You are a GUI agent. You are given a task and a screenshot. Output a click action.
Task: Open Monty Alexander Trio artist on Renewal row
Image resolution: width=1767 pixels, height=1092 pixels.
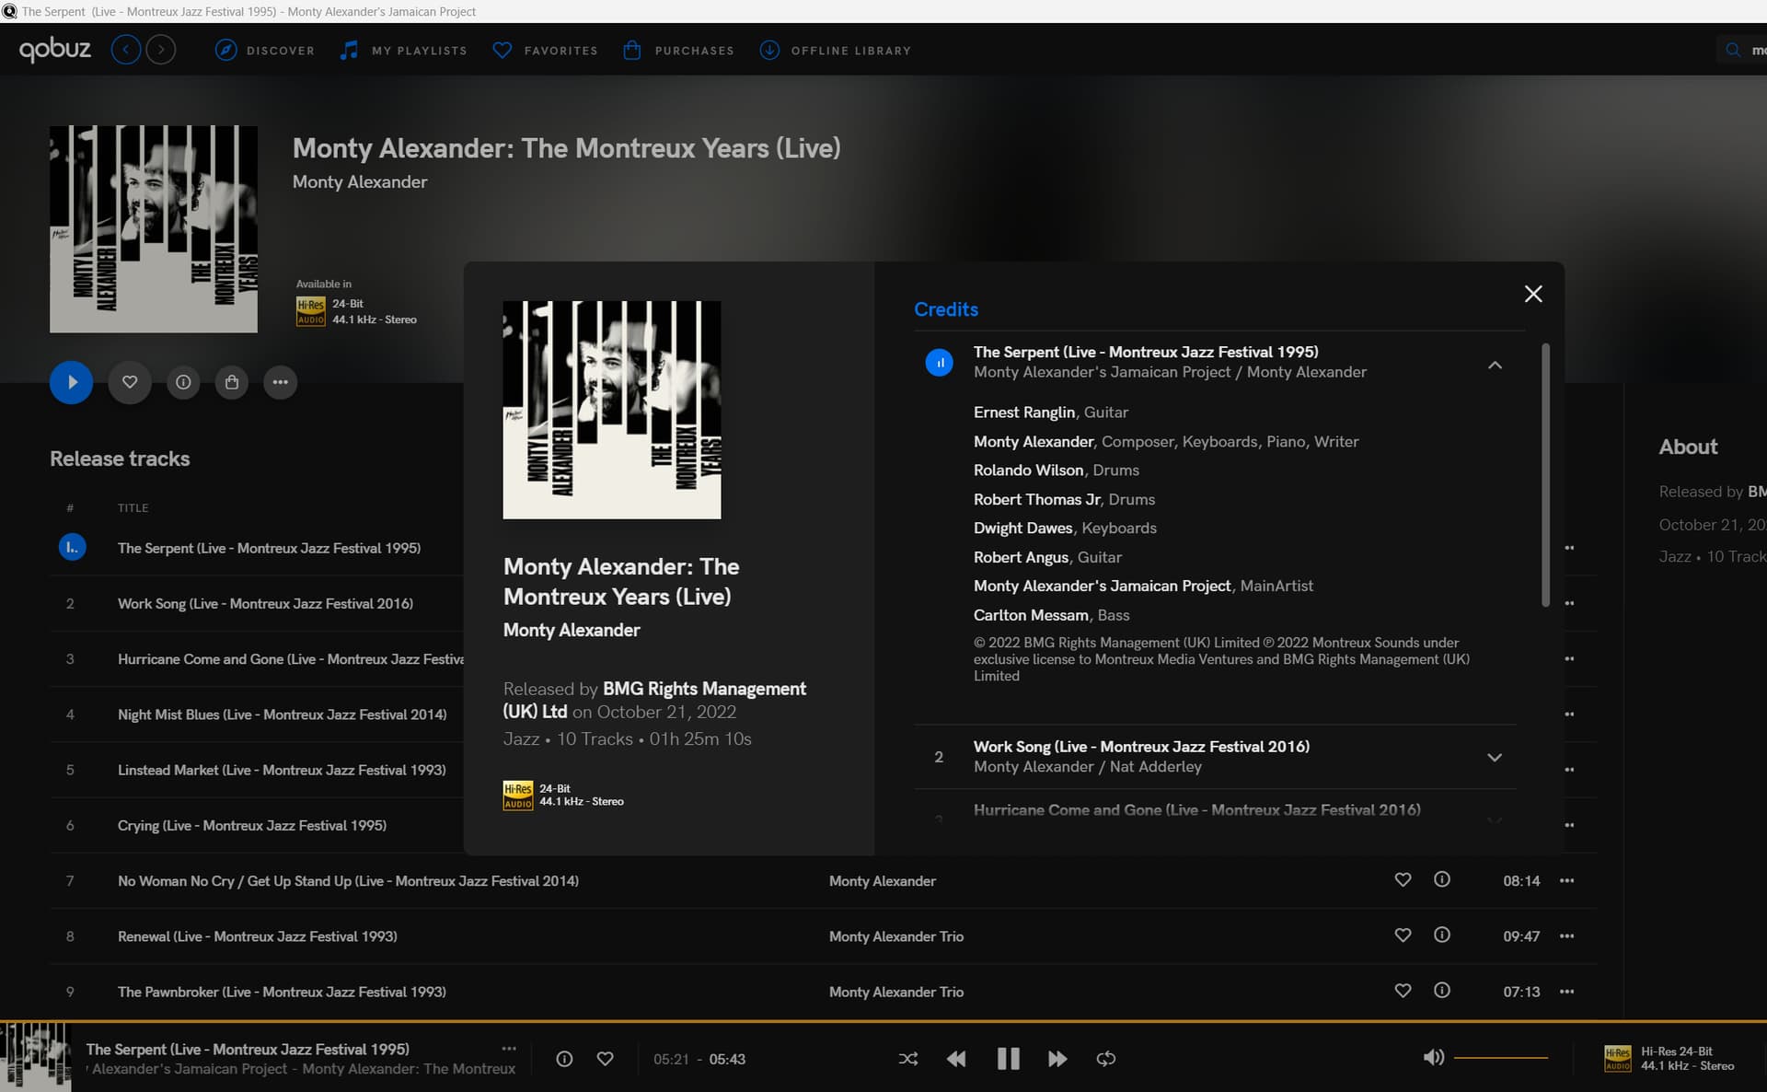click(x=896, y=936)
